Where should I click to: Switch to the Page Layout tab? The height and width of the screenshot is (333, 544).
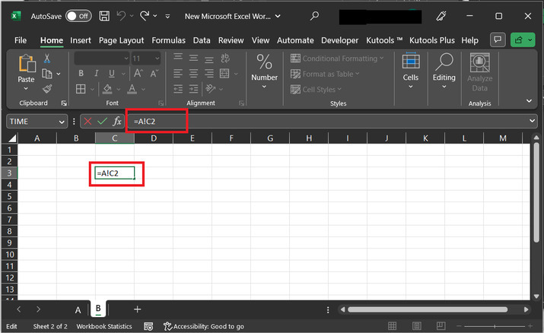121,40
